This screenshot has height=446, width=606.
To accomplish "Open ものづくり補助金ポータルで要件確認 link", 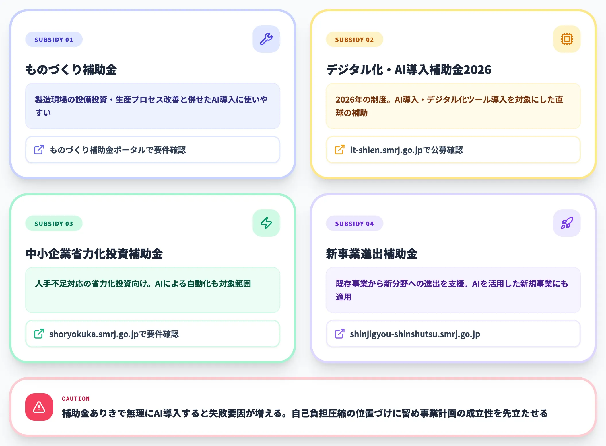I will point(118,150).
